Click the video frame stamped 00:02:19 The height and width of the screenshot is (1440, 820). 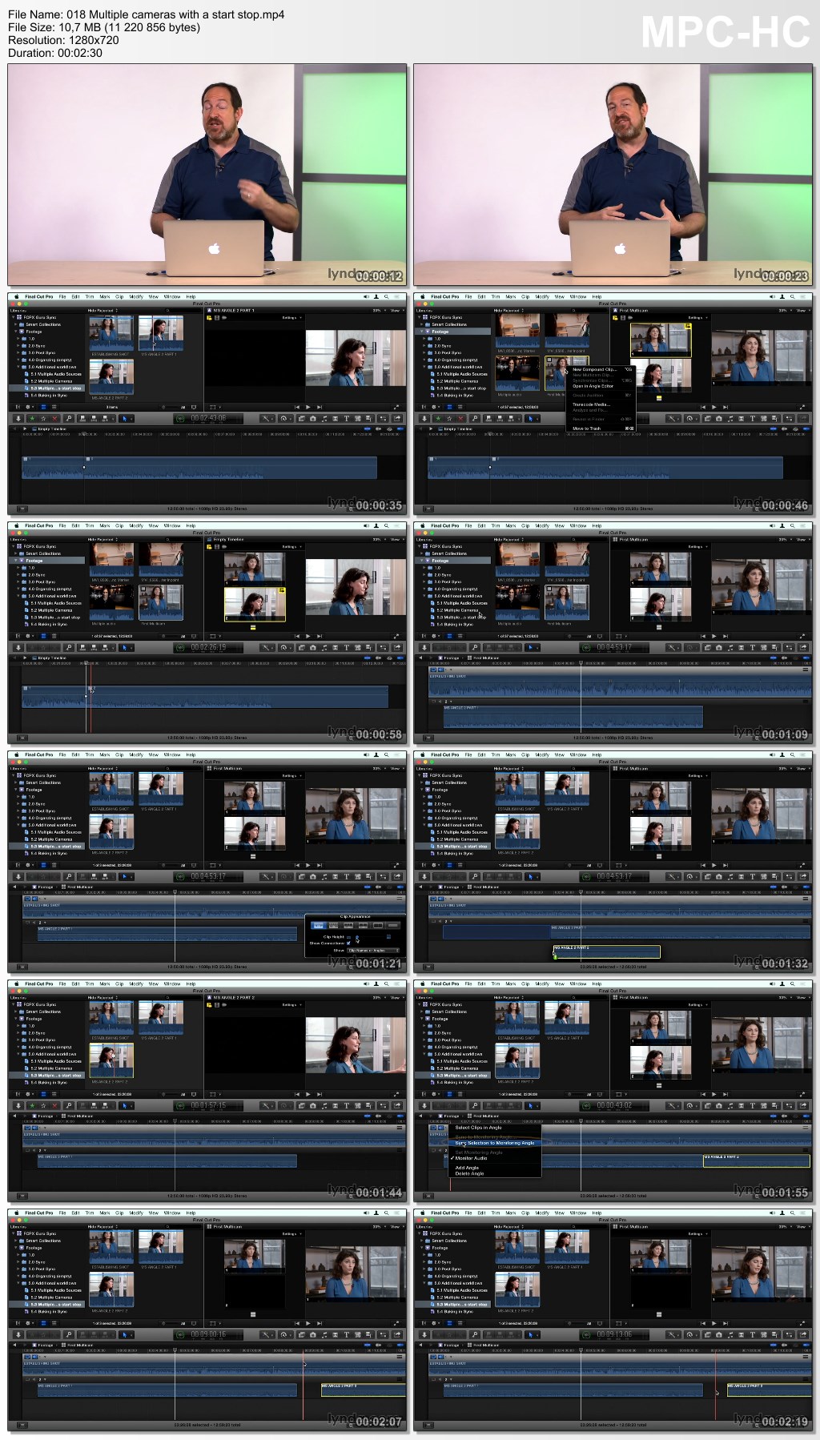(x=613, y=1320)
